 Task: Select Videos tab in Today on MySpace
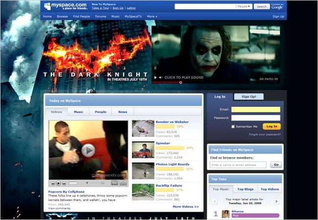pos(56,112)
